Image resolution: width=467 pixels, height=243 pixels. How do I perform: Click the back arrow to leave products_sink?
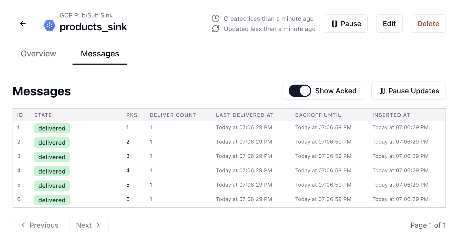pos(23,24)
